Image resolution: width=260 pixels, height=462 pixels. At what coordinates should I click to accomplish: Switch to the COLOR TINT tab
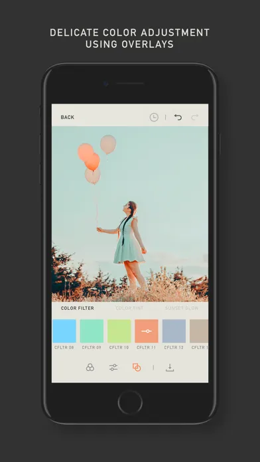[129, 308]
